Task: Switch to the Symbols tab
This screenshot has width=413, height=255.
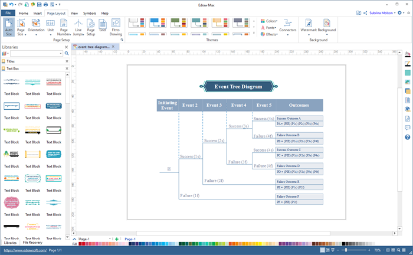Action: (90, 13)
